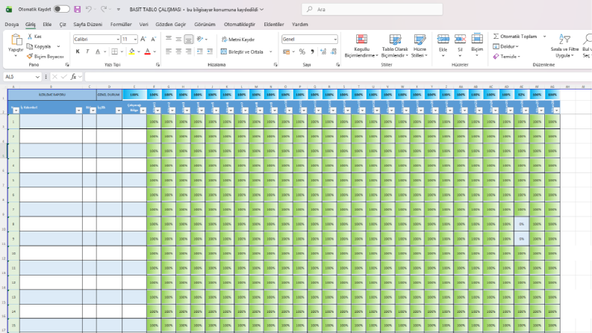
Task: Click the accounting number format icon
Action: coord(286,52)
